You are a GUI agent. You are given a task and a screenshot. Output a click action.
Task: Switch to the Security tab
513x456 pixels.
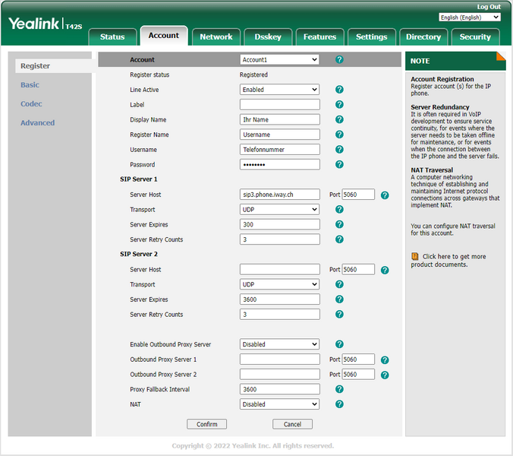click(475, 36)
